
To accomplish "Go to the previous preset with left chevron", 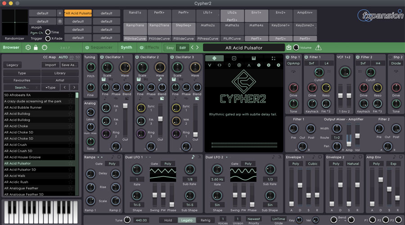I will [192, 48].
